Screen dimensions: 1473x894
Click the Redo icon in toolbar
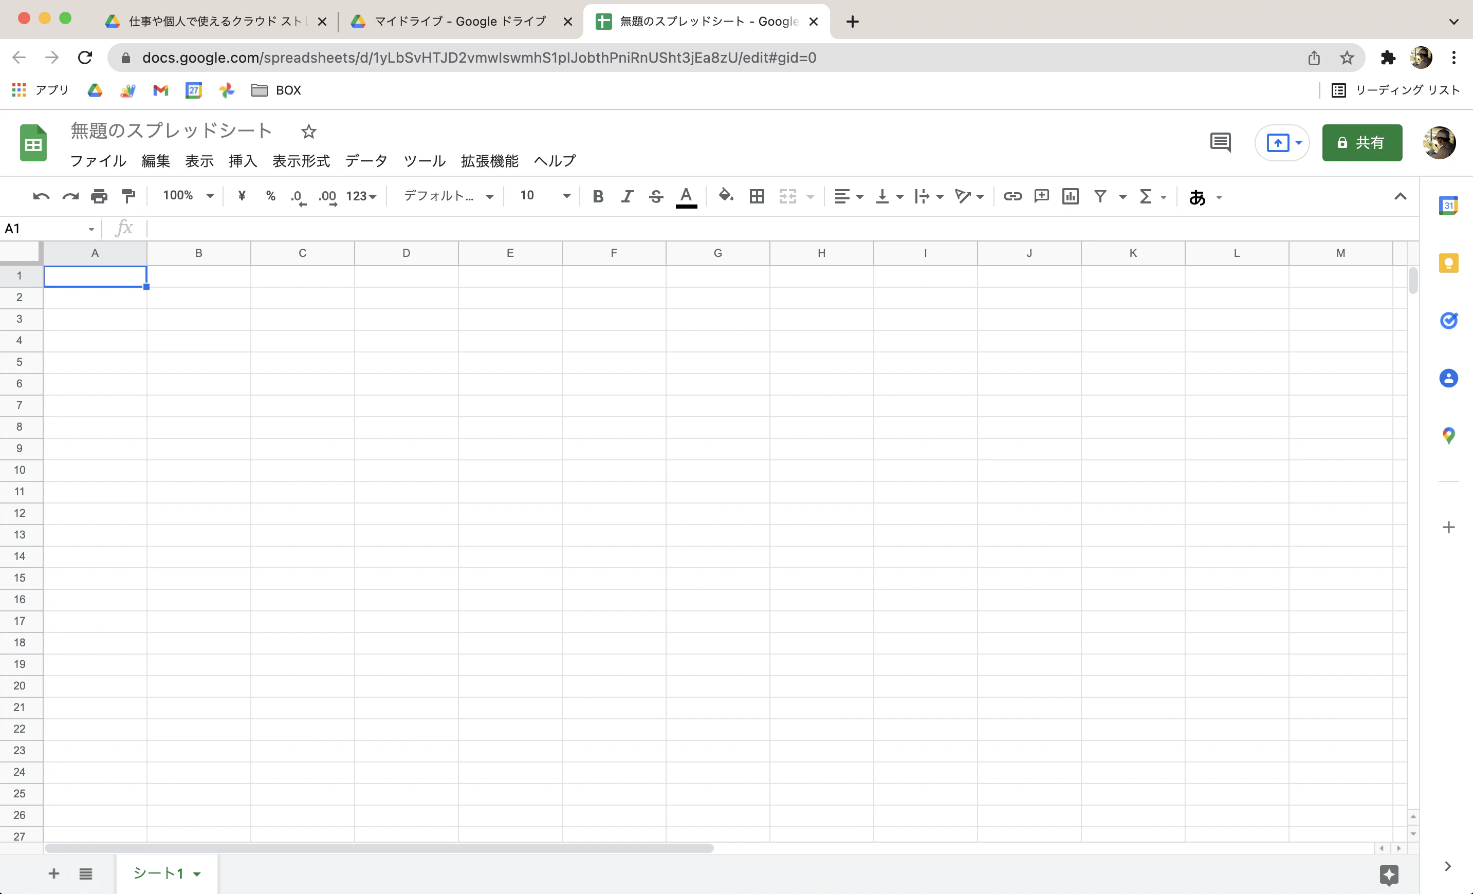tap(70, 196)
